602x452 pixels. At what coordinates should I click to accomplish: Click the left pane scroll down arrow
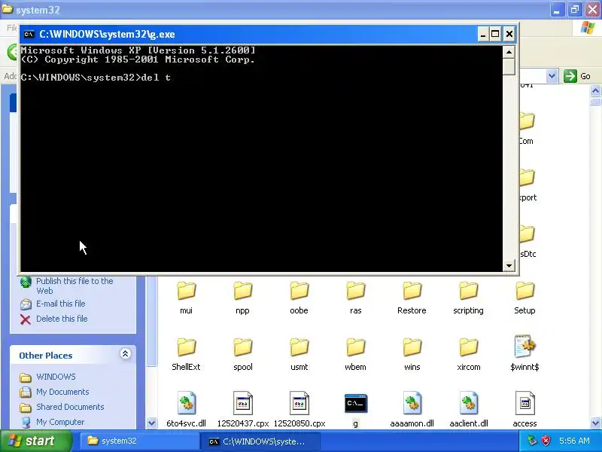click(152, 423)
